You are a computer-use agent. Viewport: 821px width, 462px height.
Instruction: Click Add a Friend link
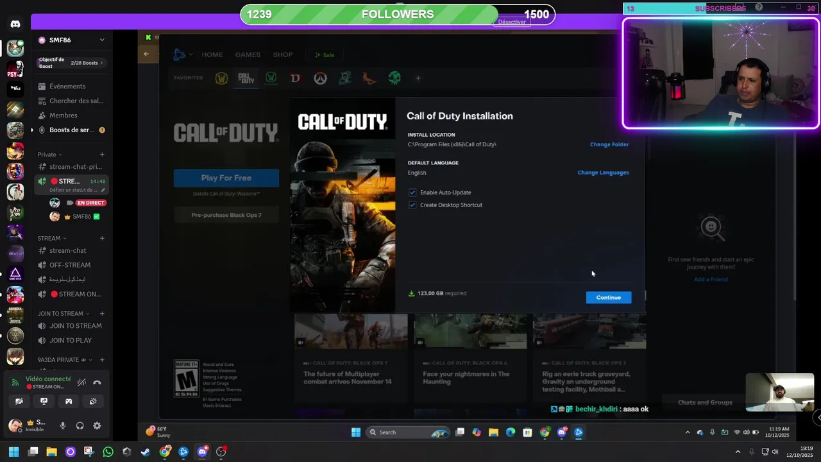click(x=711, y=279)
